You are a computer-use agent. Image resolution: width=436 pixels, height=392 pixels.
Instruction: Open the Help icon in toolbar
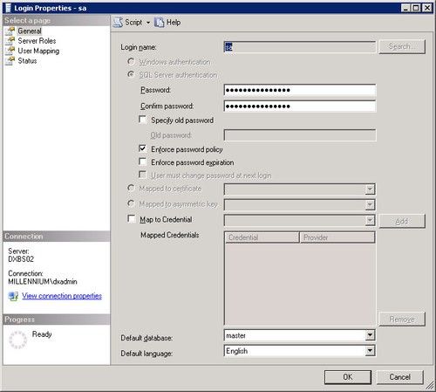click(159, 23)
